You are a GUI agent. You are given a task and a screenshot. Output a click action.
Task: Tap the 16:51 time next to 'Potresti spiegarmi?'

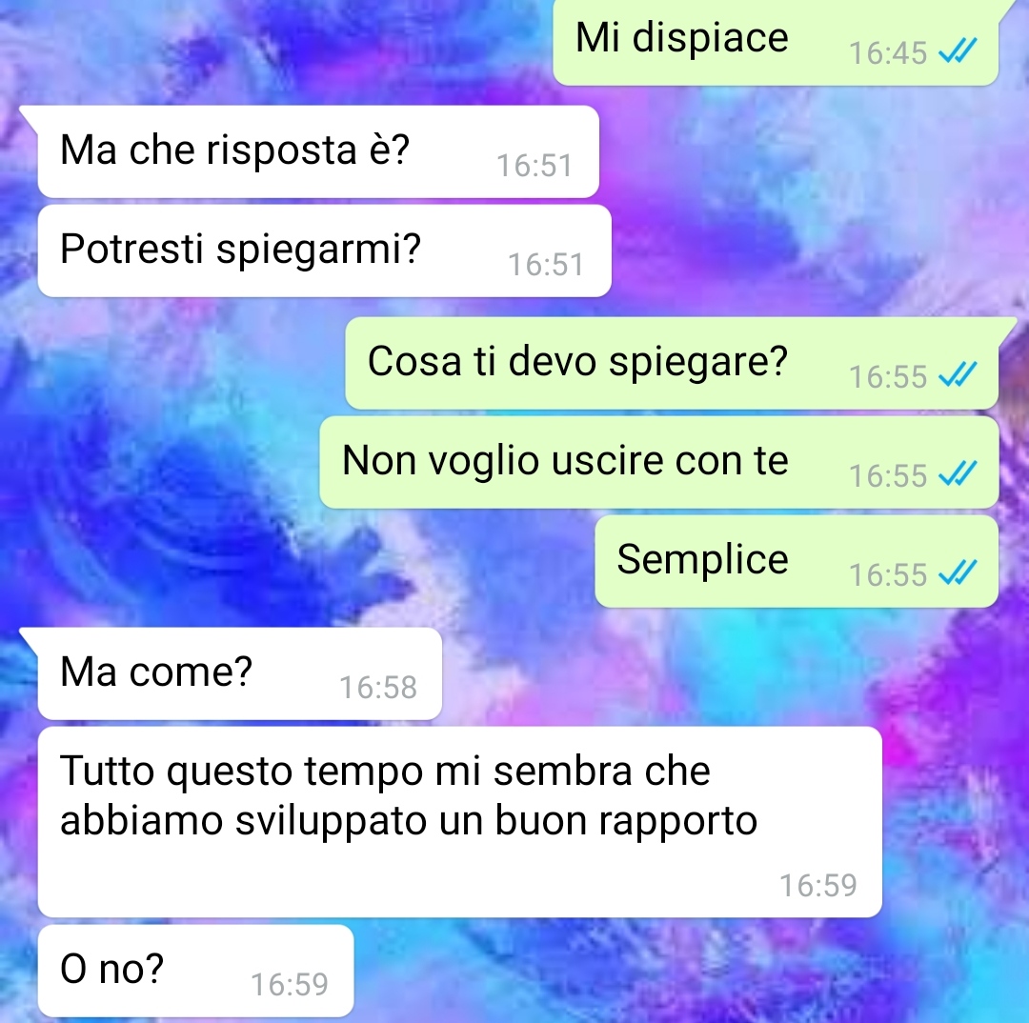tap(546, 265)
